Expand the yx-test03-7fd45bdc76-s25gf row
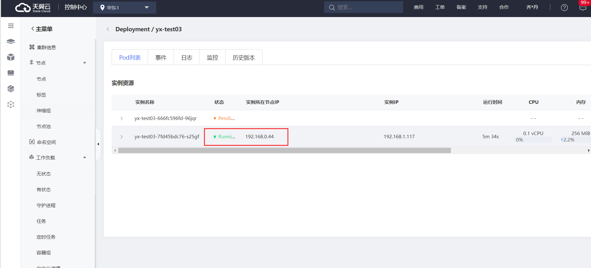Image resolution: width=591 pixels, height=268 pixels. pyautogui.click(x=121, y=137)
